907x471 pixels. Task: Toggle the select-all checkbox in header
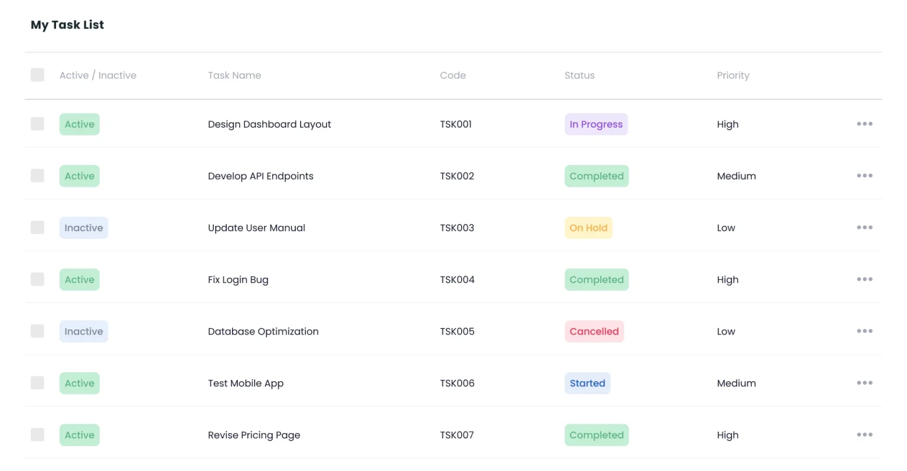37,74
